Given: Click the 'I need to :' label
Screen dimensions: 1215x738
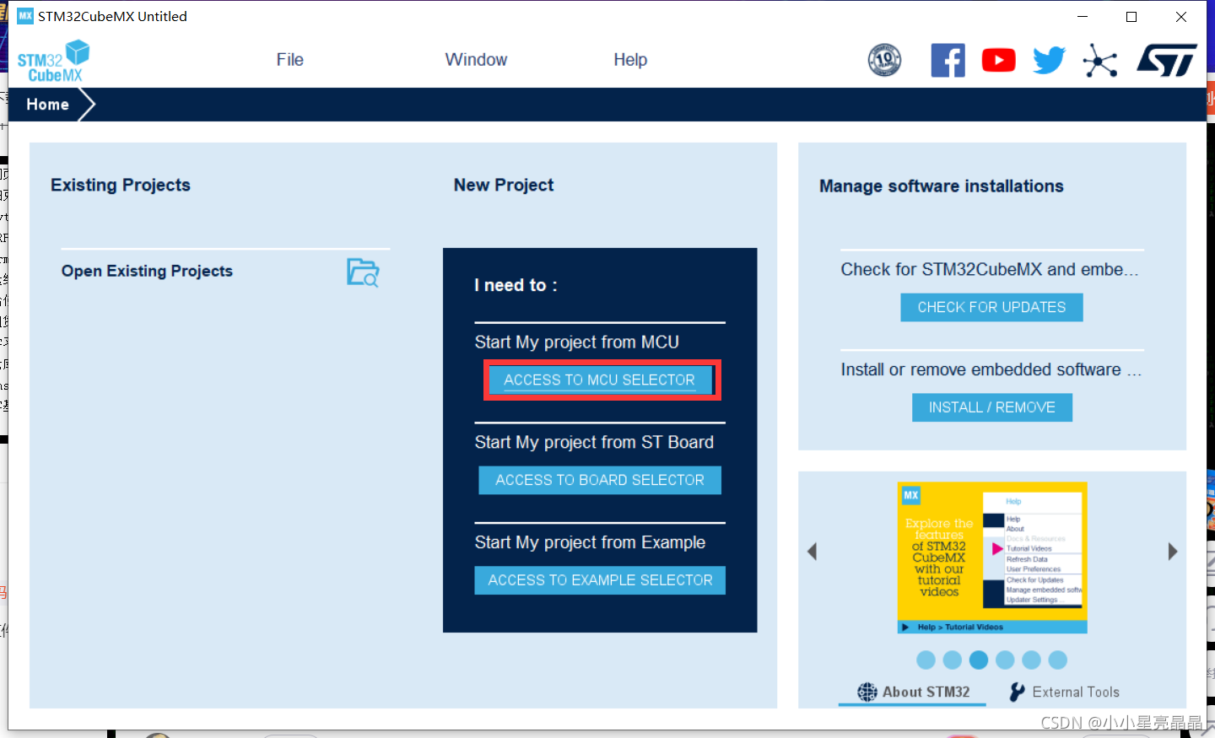Looking at the screenshot, I should pyautogui.click(x=516, y=286).
